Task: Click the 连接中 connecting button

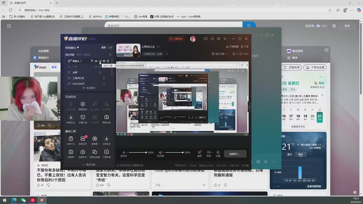Action: pos(235,154)
